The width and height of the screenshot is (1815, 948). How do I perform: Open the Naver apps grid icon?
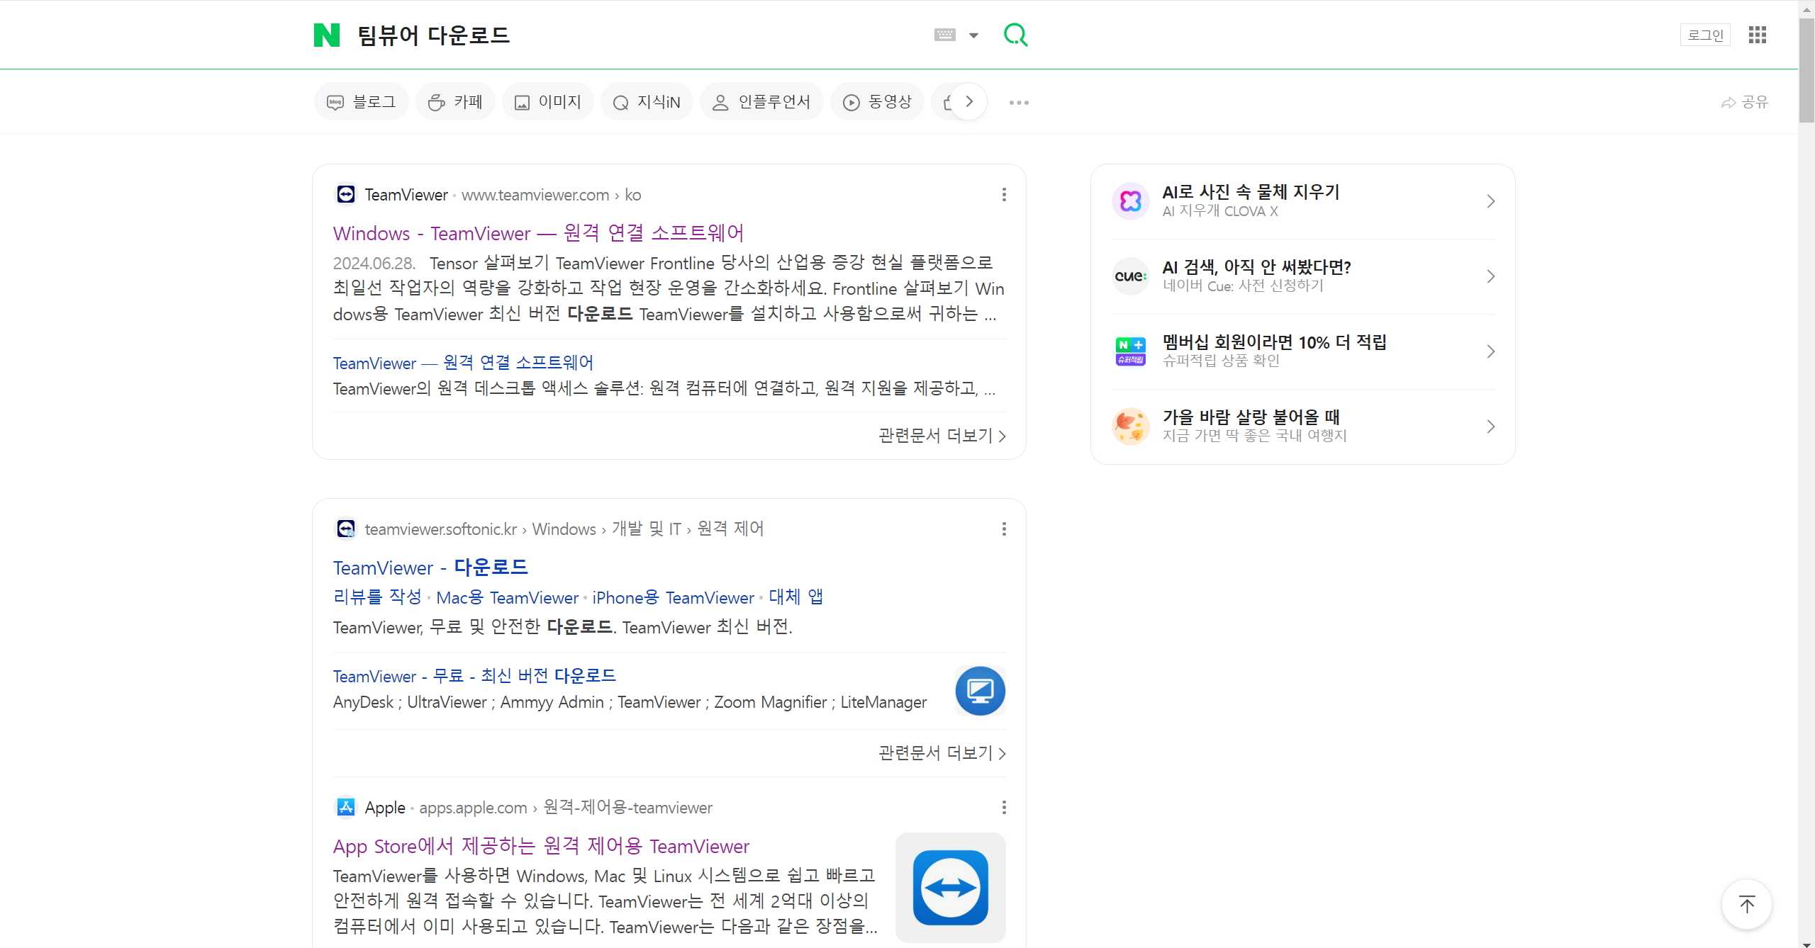1757,35
